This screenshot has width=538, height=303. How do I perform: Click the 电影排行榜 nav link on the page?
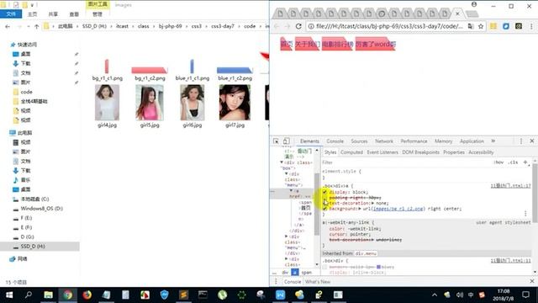(338, 44)
